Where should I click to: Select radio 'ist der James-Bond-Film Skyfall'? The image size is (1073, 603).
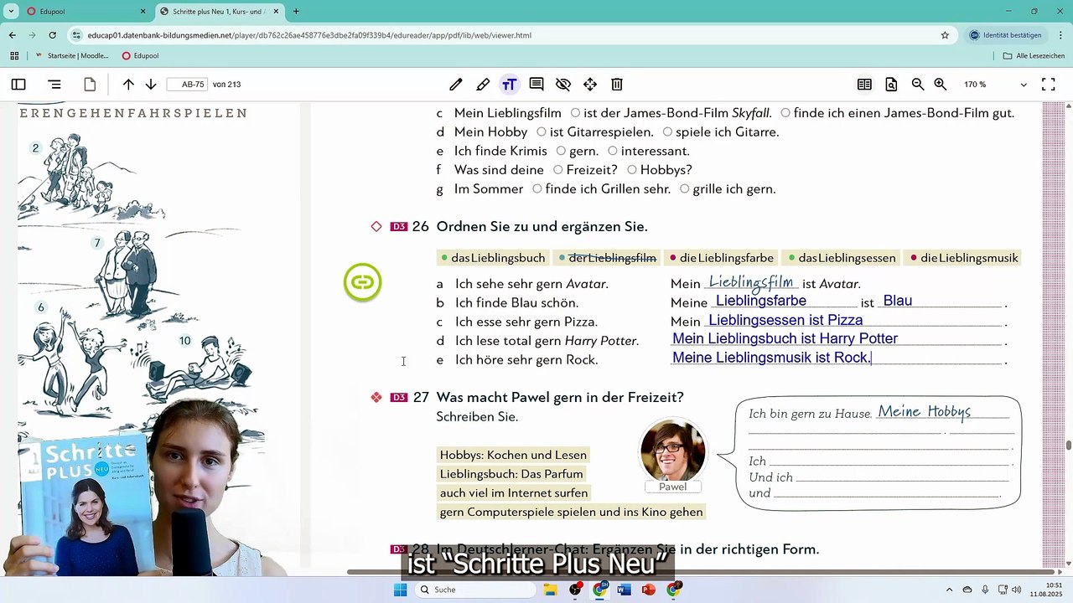coord(575,112)
